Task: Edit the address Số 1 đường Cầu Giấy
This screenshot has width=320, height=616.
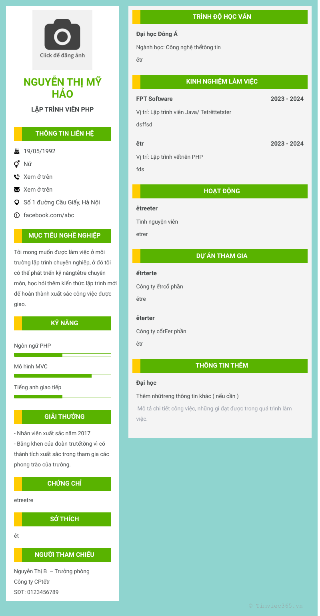Action: 62,202
